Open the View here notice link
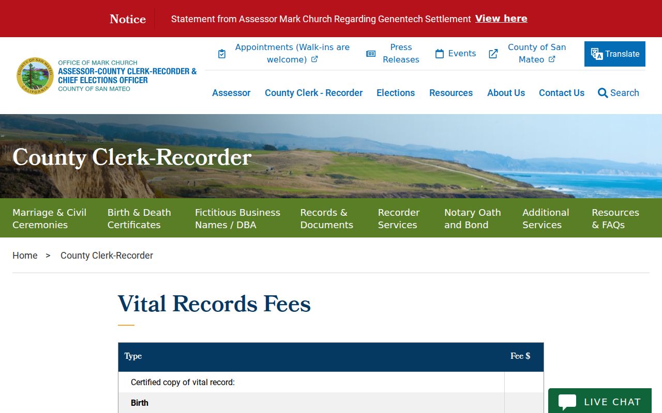662x413 pixels. [501, 19]
